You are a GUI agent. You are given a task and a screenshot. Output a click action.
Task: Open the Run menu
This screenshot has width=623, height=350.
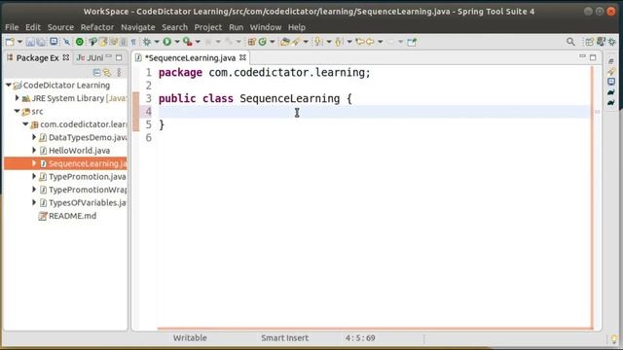pos(236,27)
